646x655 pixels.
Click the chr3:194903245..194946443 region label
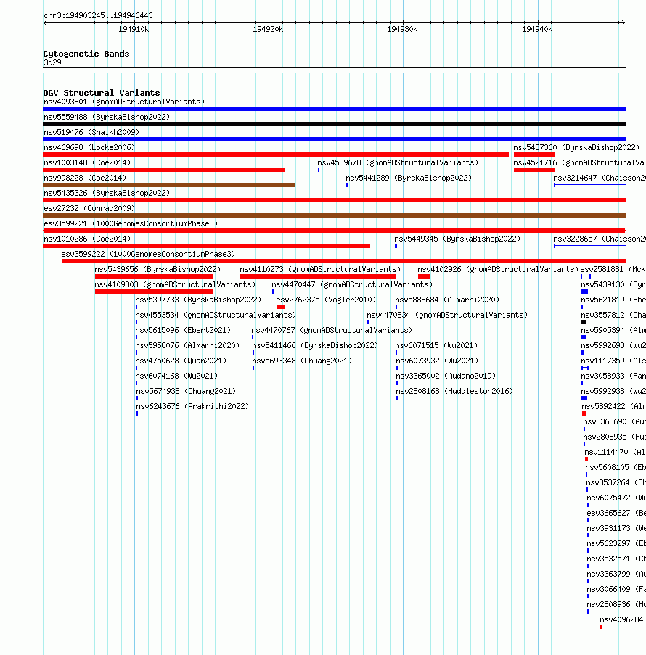[98, 15]
